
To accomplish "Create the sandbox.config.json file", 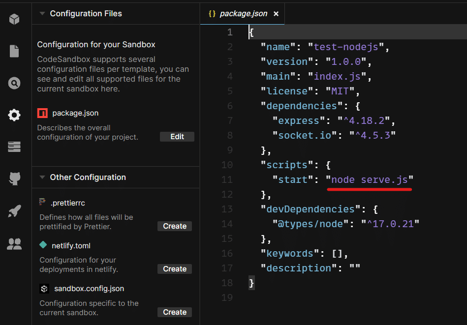I will [x=175, y=312].
